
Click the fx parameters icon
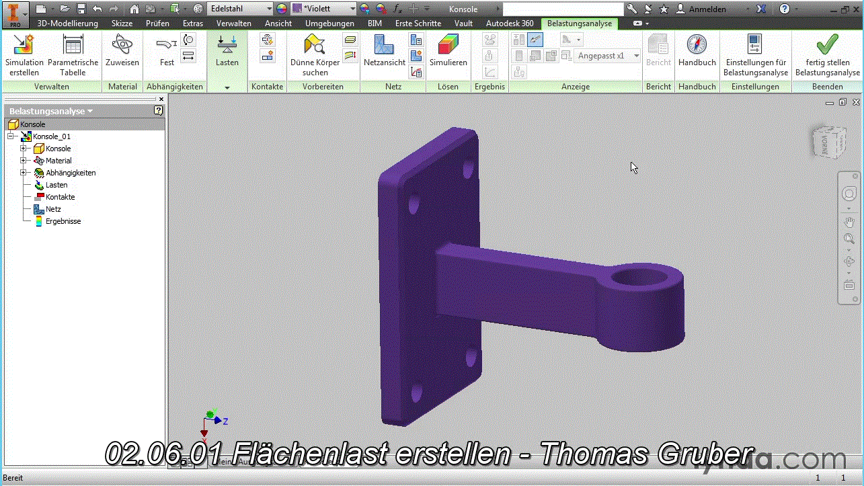pos(397,9)
